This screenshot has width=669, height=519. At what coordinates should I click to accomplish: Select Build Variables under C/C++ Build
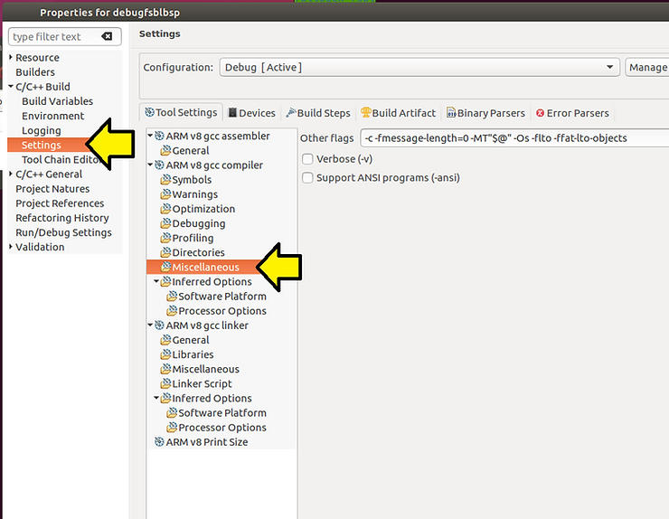point(58,101)
